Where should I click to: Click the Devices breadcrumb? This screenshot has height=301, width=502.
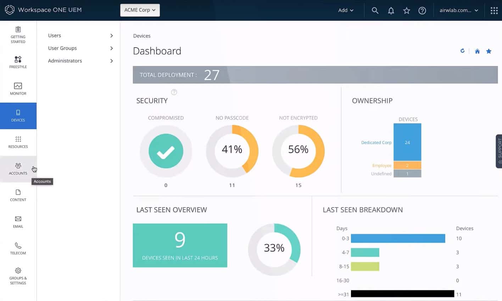click(x=142, y=36)
